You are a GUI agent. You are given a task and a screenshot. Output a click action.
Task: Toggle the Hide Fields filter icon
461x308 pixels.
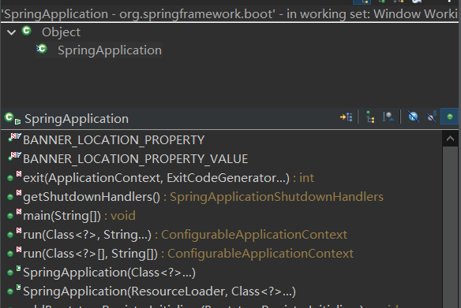[413, 117]
